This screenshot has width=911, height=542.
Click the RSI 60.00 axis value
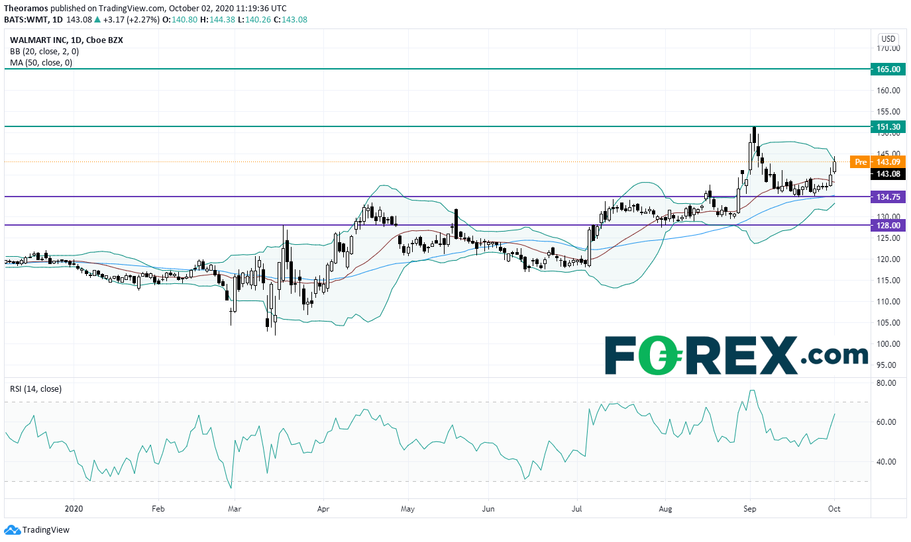(886, 422)
